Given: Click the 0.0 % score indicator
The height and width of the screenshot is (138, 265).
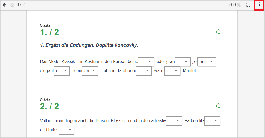Looking at the screenshot, I should (x=235, y=5).
